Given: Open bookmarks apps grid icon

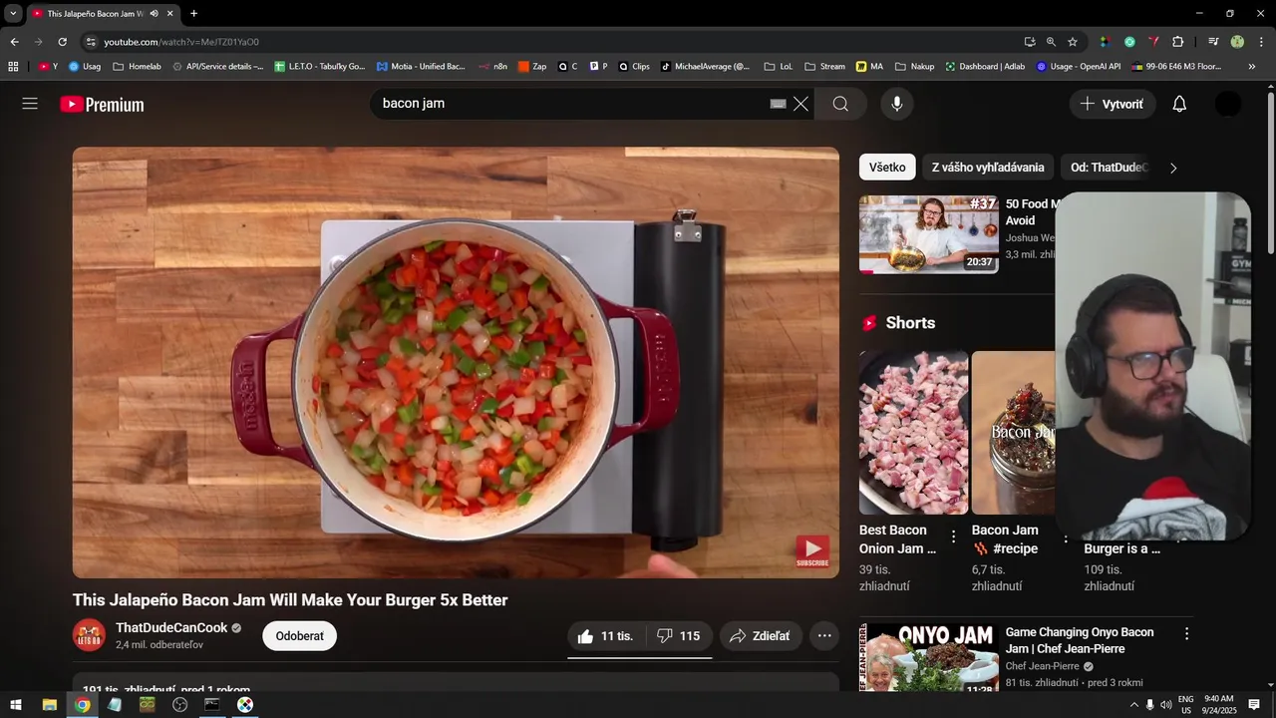Looking at the screenshot, I should pos(13,67).
